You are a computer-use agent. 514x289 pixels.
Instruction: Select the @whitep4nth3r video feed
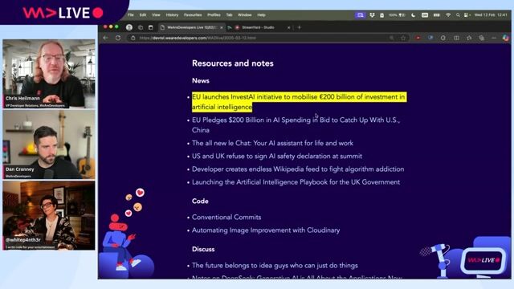pos(49,216)
